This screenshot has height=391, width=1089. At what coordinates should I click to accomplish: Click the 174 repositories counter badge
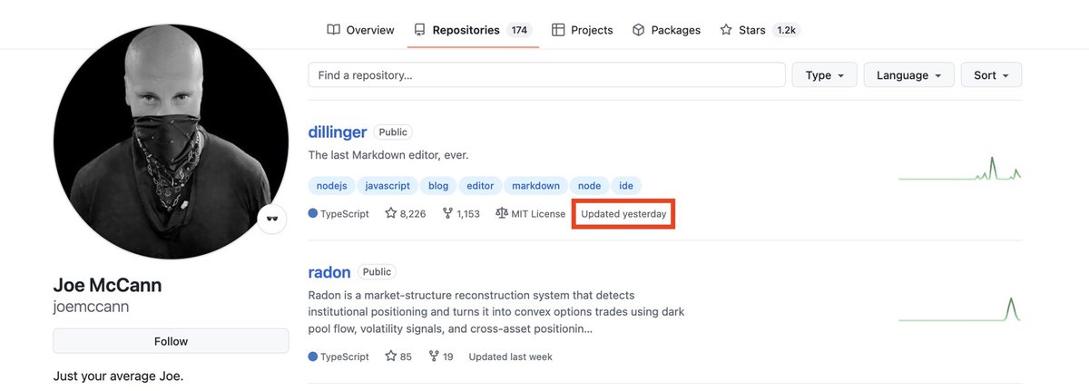[519, 30]
